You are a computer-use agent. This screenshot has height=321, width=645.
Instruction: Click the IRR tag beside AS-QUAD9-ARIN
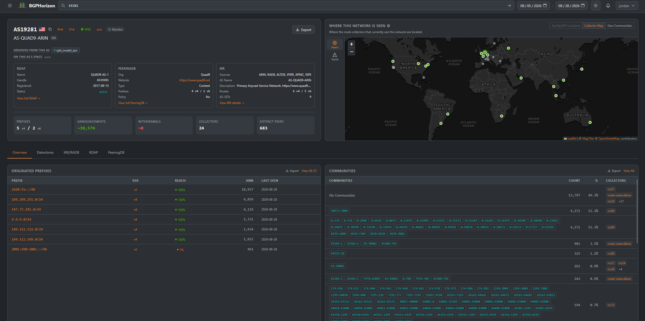coord(54,38)
